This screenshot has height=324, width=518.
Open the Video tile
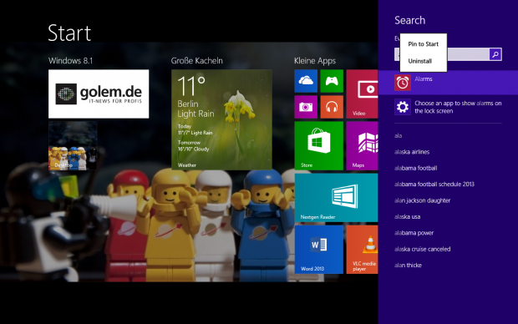(362, 94)
